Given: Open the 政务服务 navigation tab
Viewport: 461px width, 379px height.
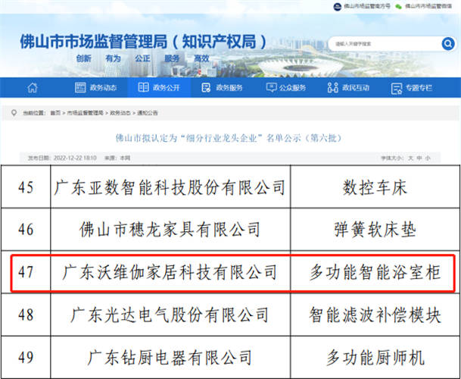Looking at the screenshot, I should pyautogui.click(x=223, y=87).
